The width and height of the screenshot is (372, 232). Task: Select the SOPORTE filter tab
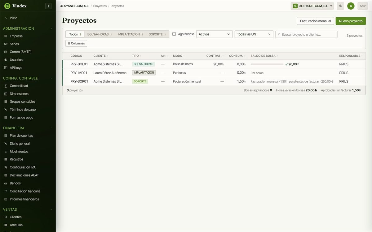pos(157,34)
